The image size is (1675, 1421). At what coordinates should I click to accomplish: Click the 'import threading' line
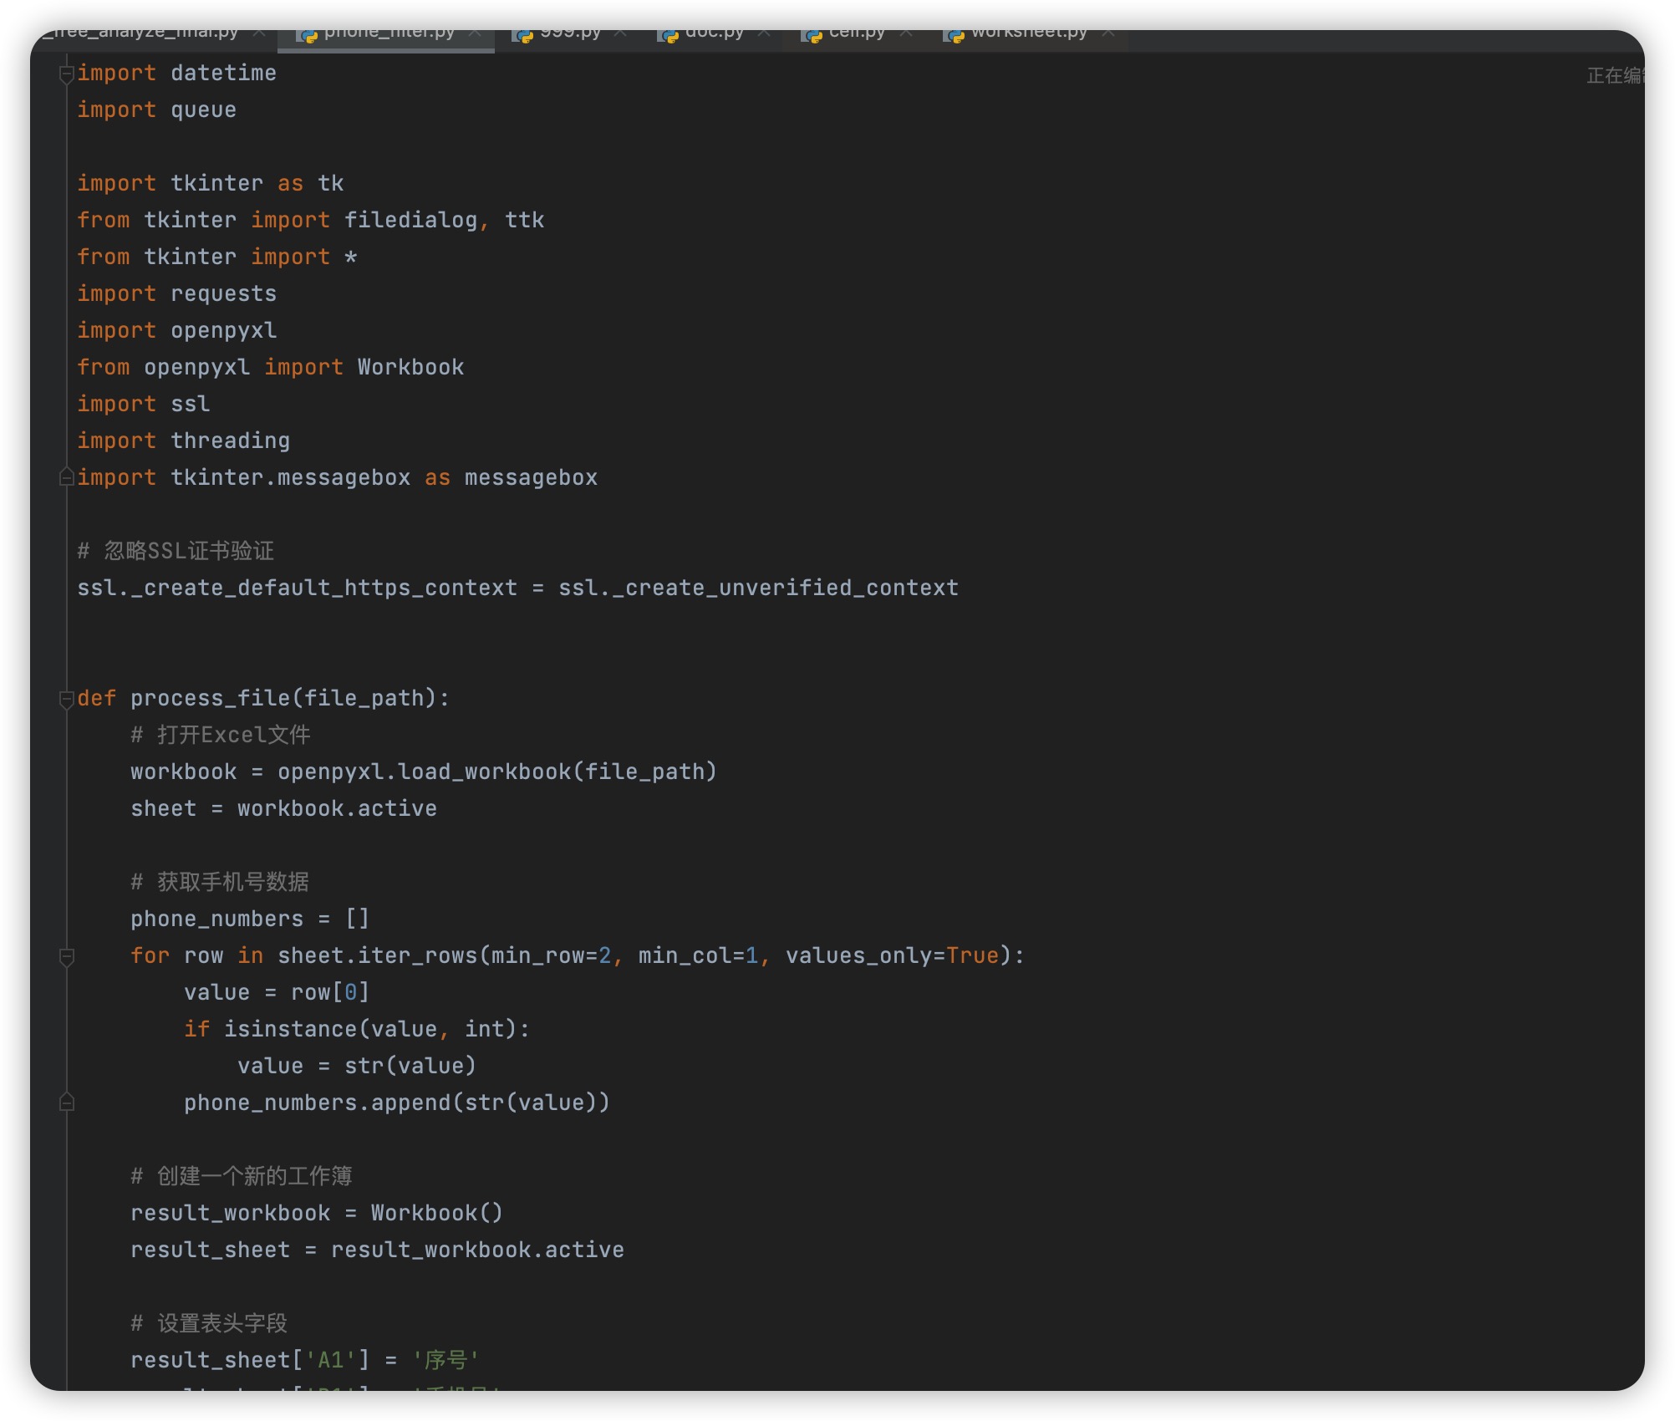184,441
